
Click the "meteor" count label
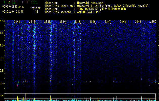pyautogui.click(x=36, y=8)
